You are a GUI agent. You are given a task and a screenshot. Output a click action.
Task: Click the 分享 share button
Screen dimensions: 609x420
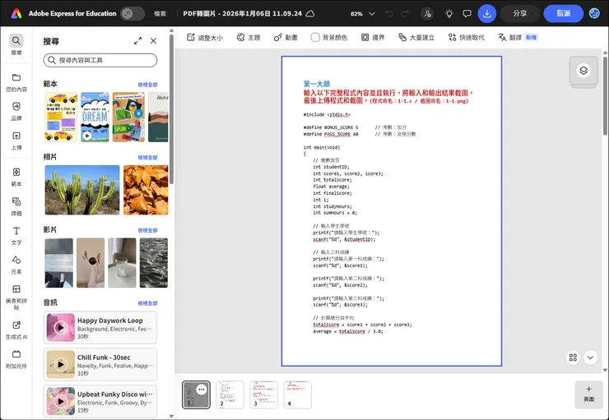point(519,14)
